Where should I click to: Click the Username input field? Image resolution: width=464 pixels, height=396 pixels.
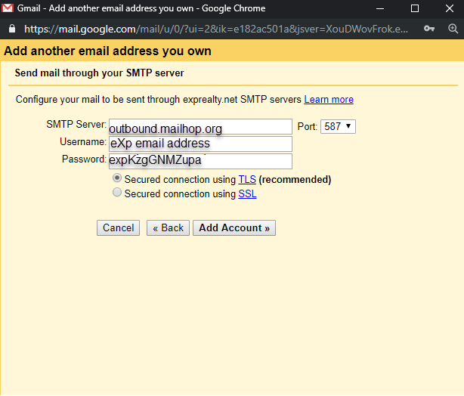click(x=200, y=144)
